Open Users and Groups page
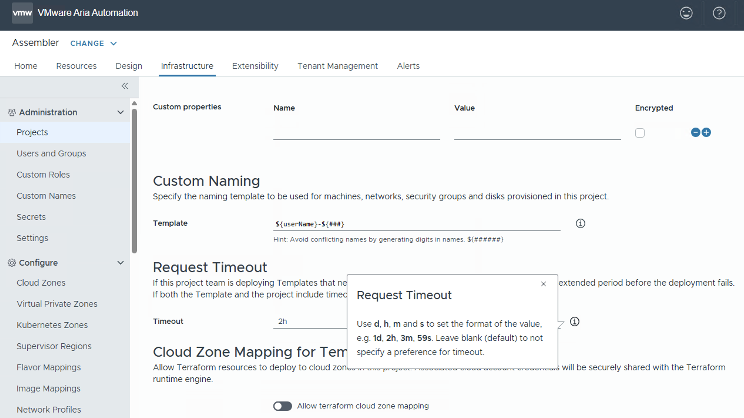 pyautogui.click(x=51, y=153)
